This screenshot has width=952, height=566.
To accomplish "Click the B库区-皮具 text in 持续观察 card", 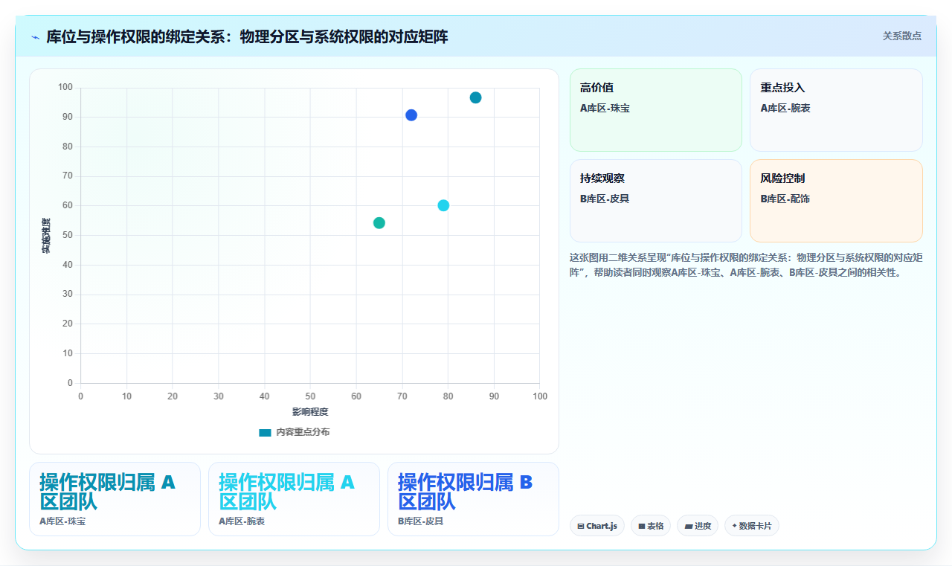I will (605, 199).
